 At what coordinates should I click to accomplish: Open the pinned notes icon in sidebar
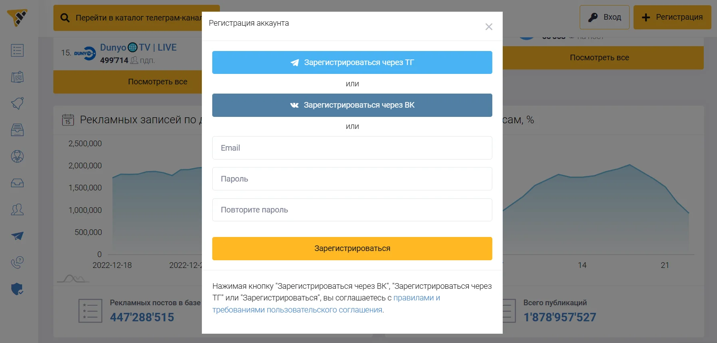17,77
